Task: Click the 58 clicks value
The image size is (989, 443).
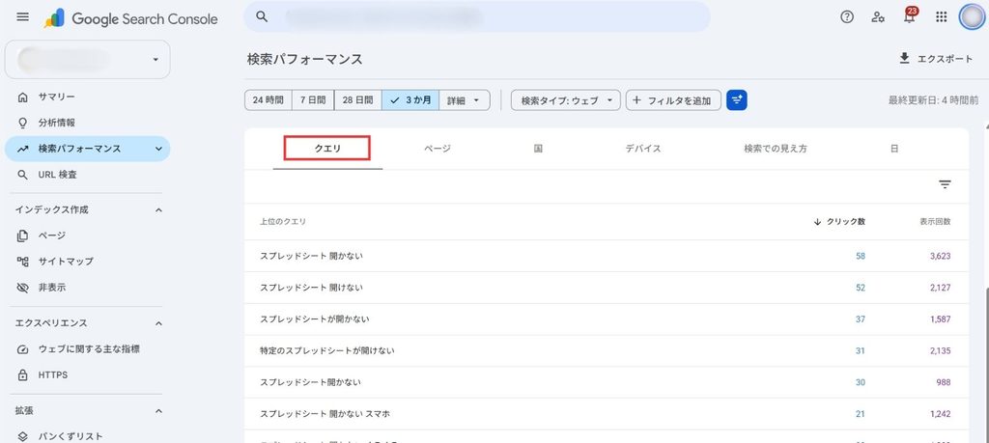Action: tap(861, 256)
